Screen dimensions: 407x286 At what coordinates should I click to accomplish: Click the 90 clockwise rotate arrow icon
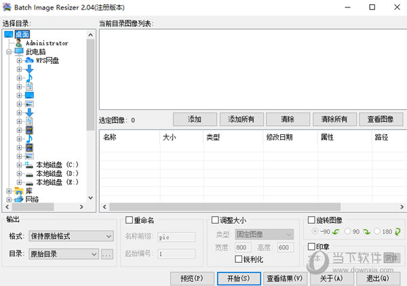click(x=366, y=232)
